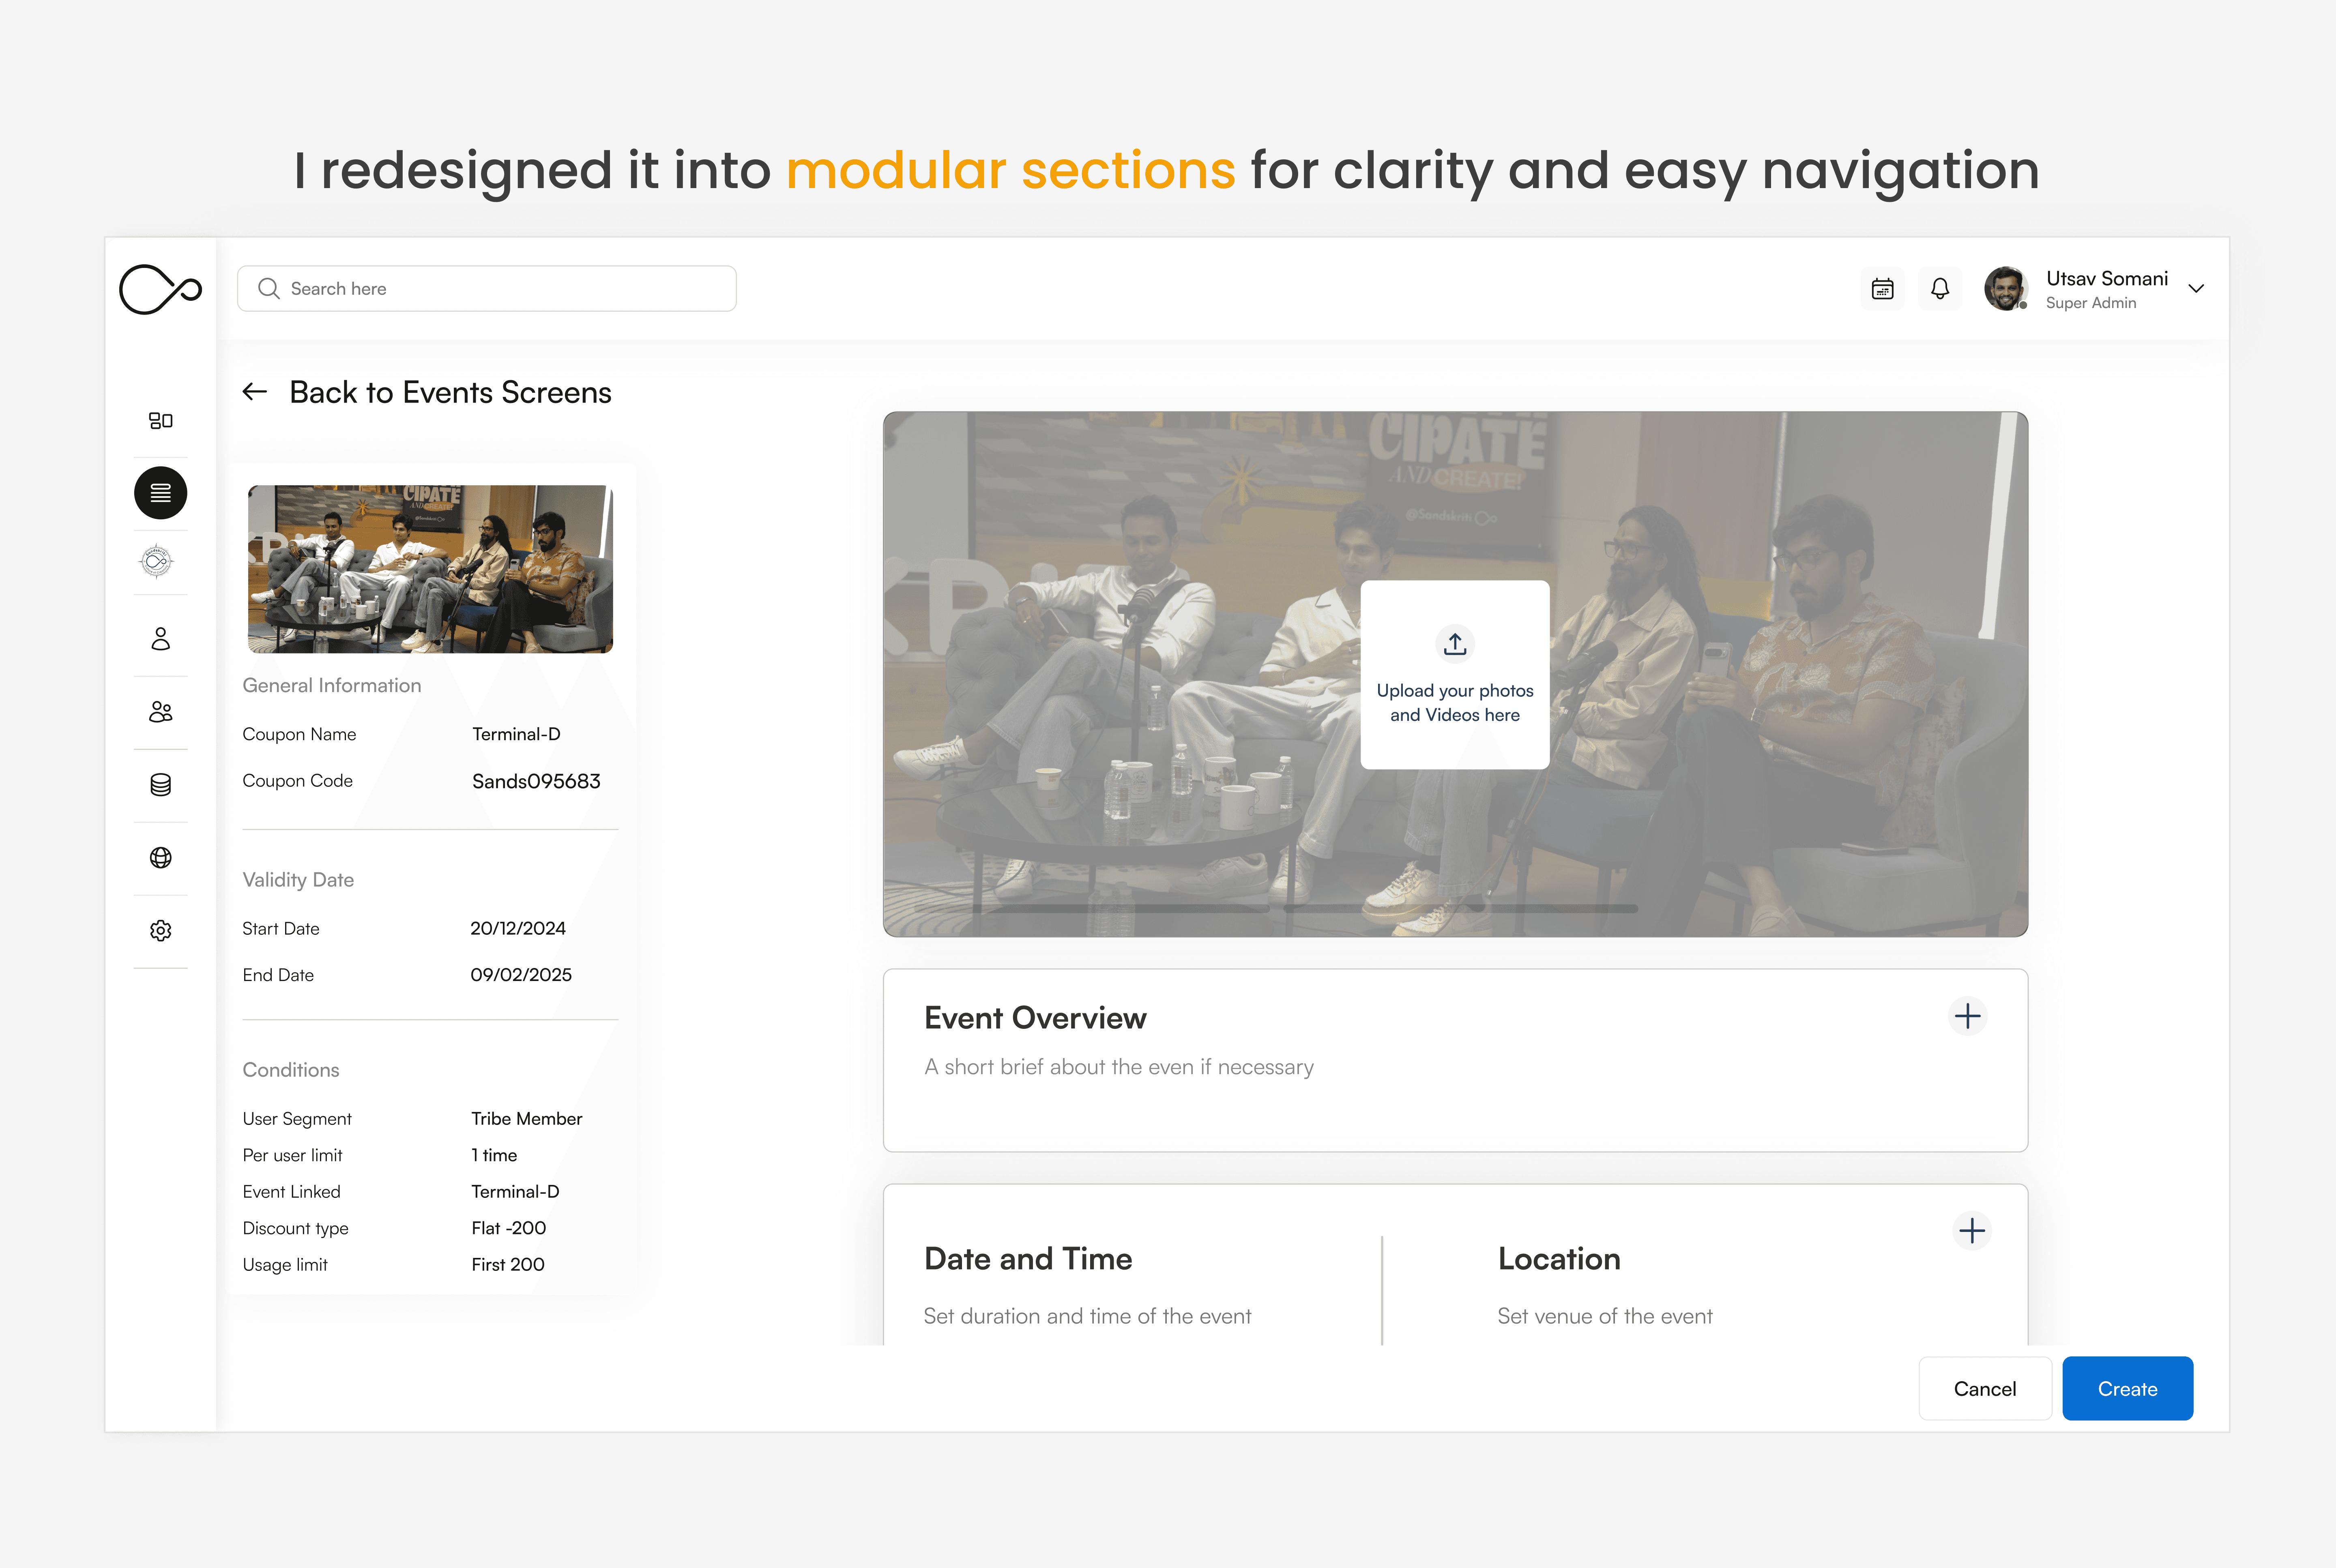Screen dimensions: 2336x1568
Task: Select the active list menu sidebar icon
Action: (160, 493)
